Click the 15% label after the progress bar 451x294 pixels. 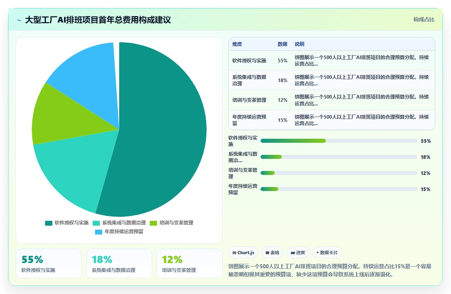click(426, 189)
